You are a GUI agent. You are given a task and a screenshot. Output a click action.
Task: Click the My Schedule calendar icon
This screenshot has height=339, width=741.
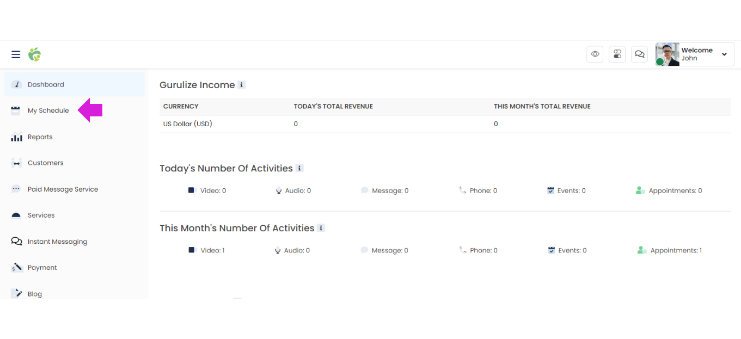16,110
